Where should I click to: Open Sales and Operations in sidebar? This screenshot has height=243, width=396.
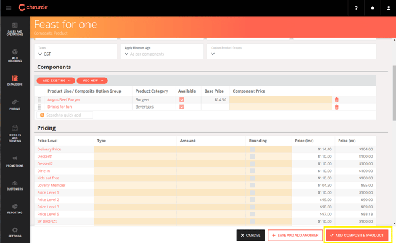click(x=15, y=30)
